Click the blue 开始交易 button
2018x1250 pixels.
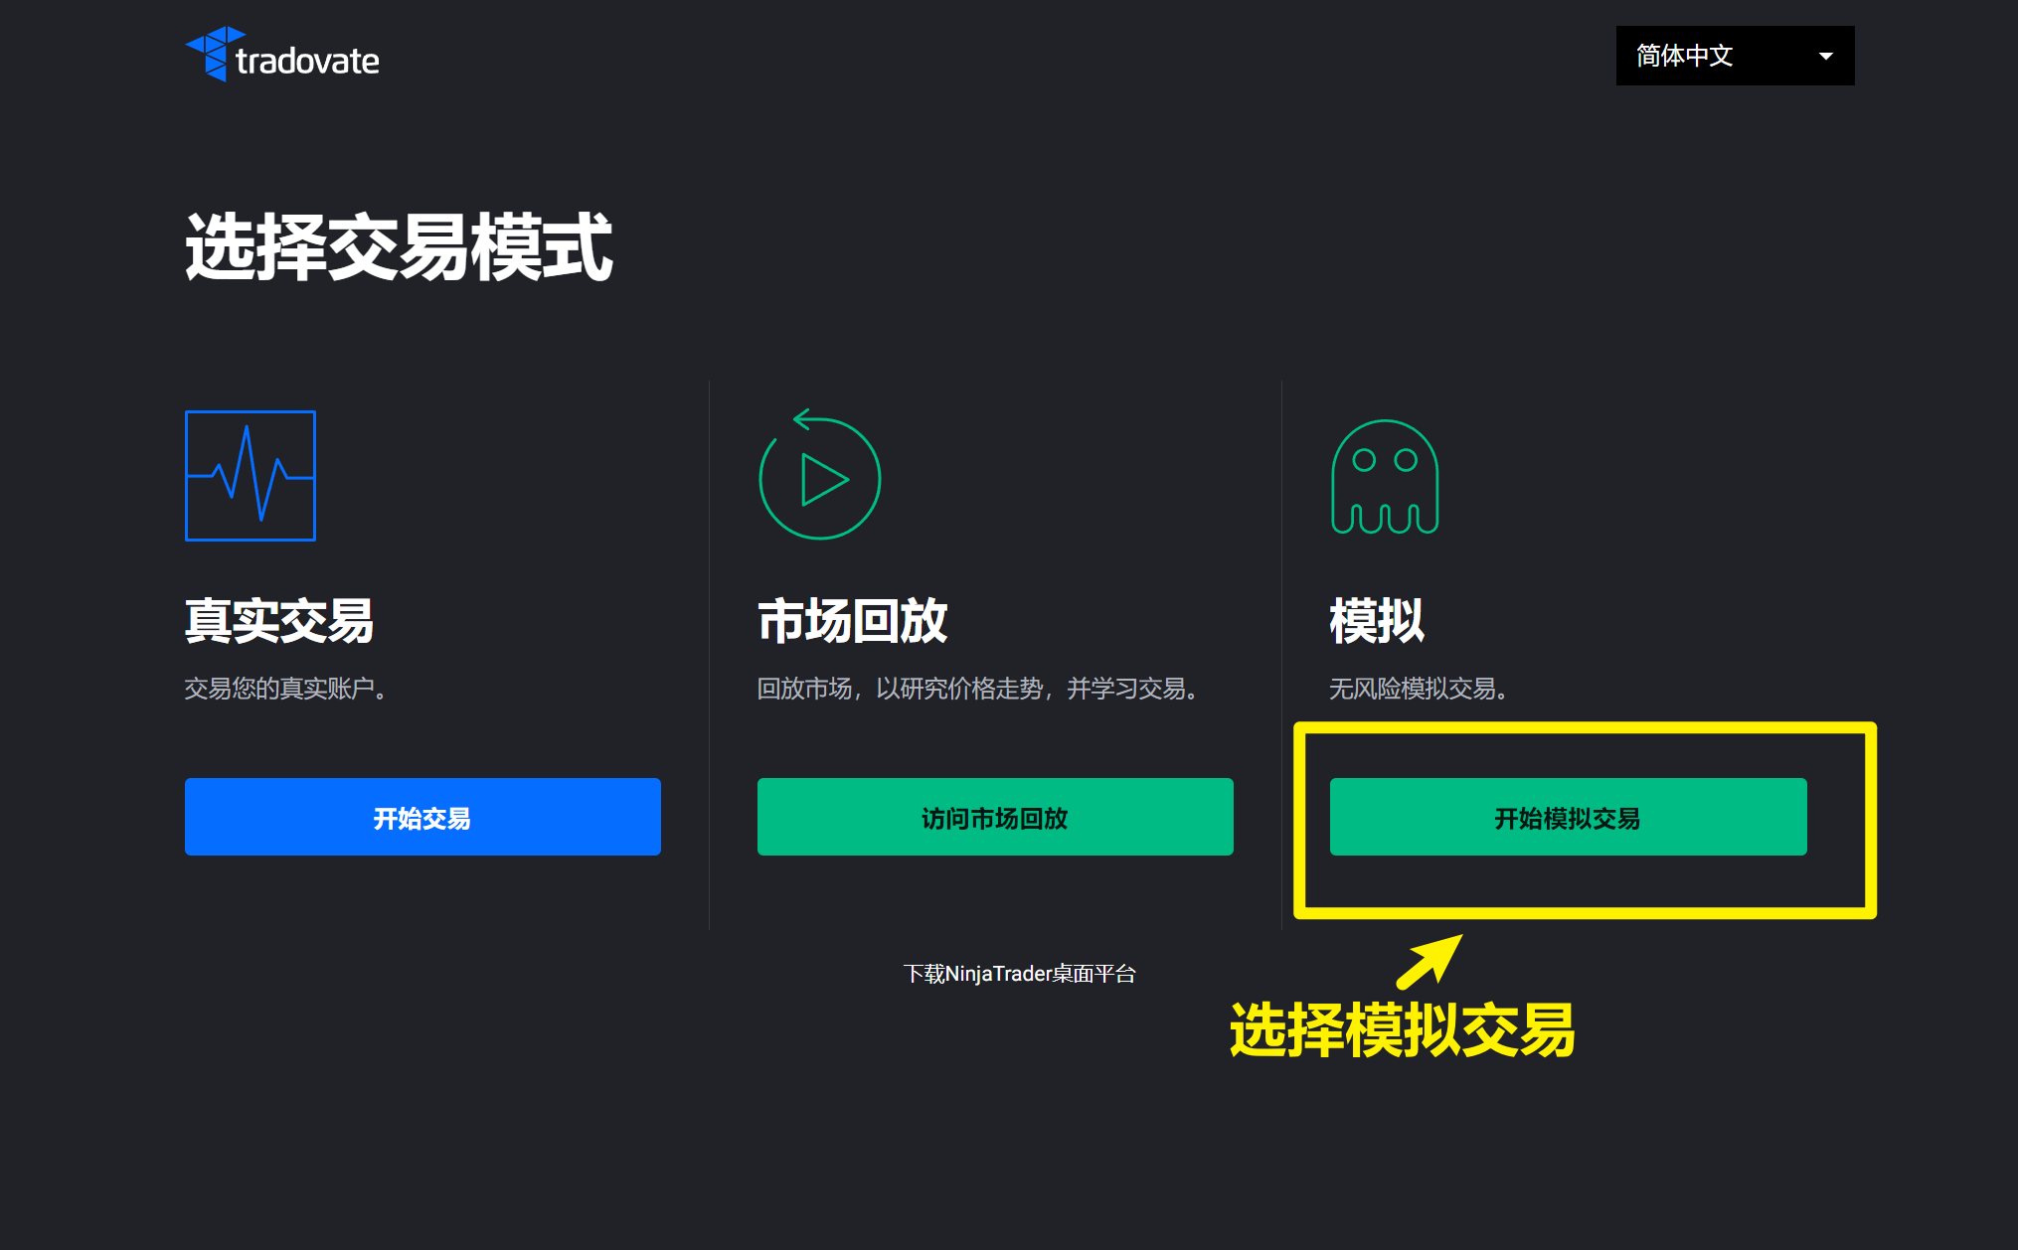pyautogui.click(x=422, y=818)
